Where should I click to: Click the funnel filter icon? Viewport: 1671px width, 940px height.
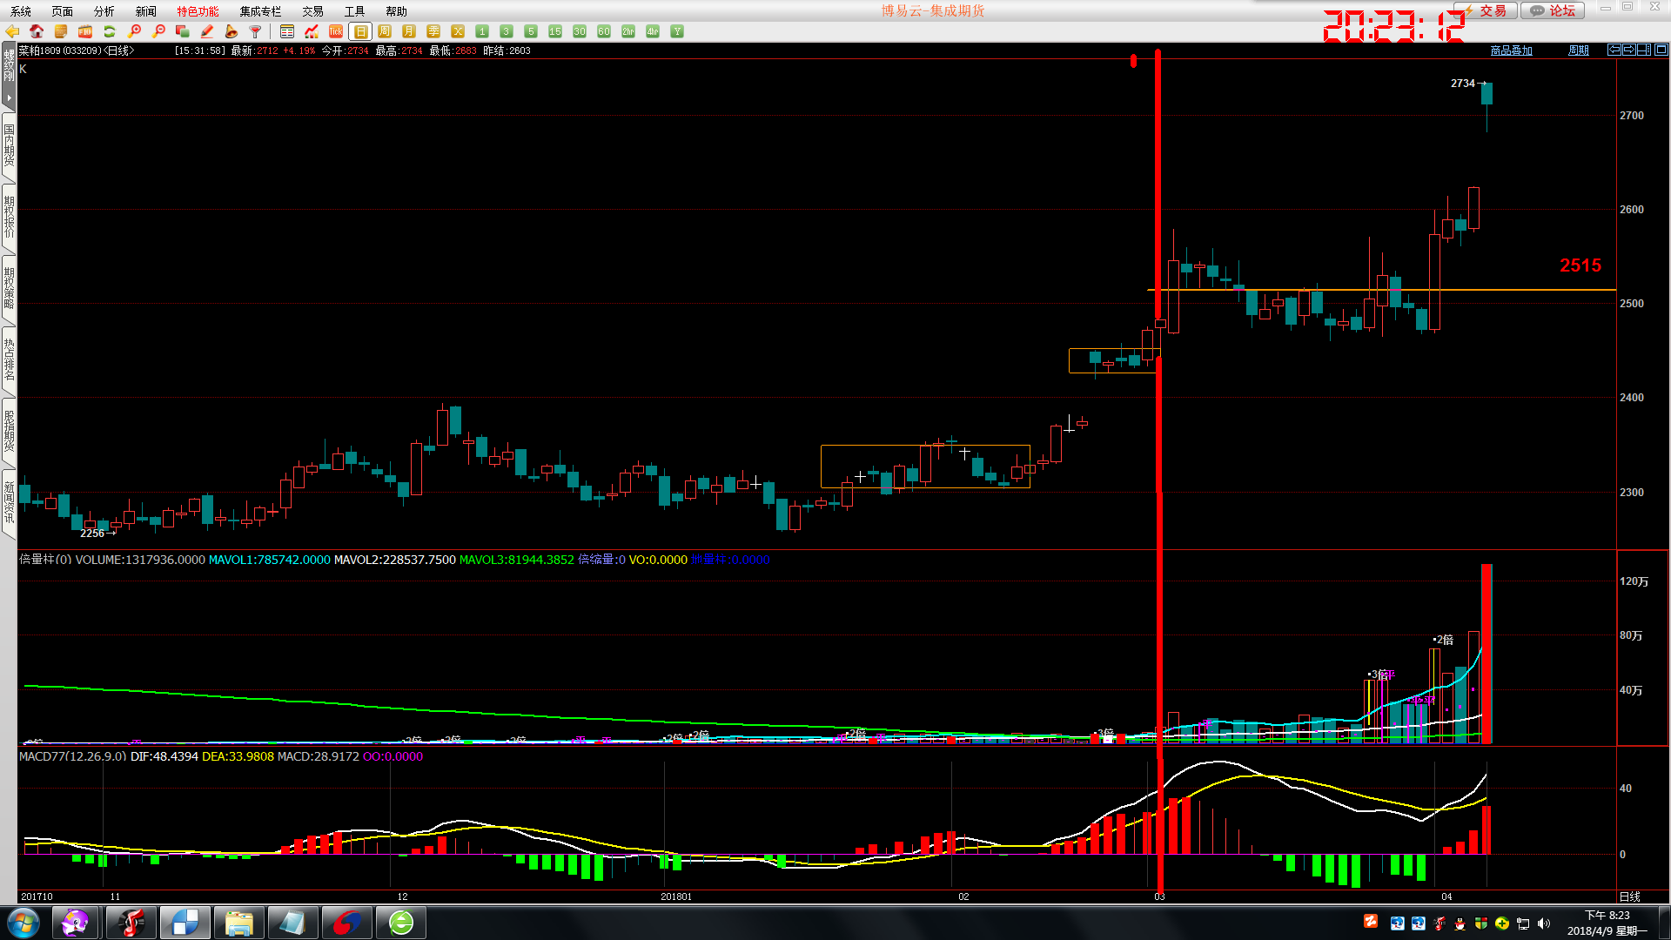[256, 31]
